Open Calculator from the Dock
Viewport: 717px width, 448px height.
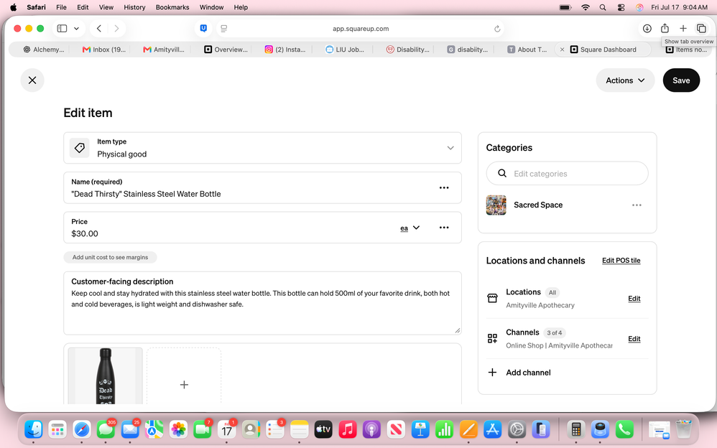coord(575,430)
